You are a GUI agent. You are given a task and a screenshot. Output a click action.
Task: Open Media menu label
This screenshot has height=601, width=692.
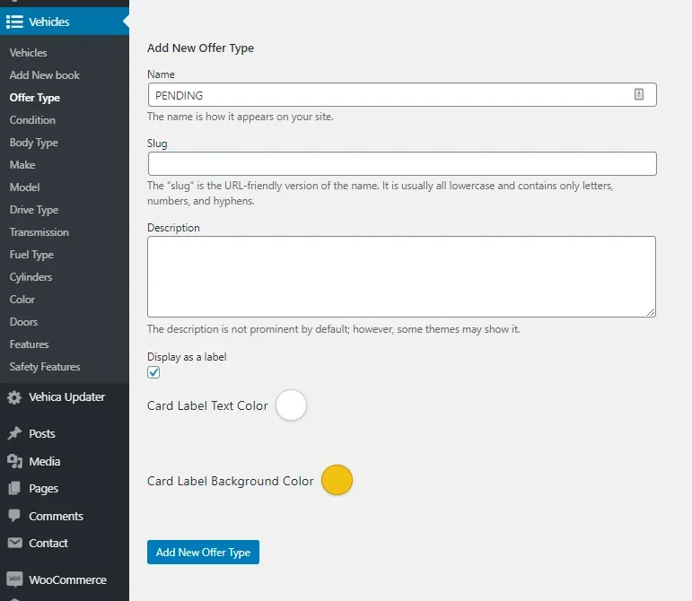pos(45,462)
